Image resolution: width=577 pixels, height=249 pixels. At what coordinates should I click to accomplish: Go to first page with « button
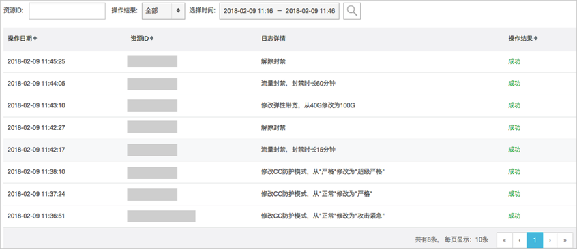[x=504, y=240]
